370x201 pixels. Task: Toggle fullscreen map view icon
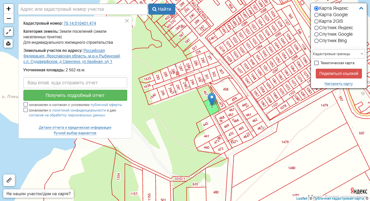tap(8, 31)
